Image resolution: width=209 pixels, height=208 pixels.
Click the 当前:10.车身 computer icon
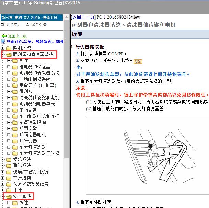click(3, 42)
